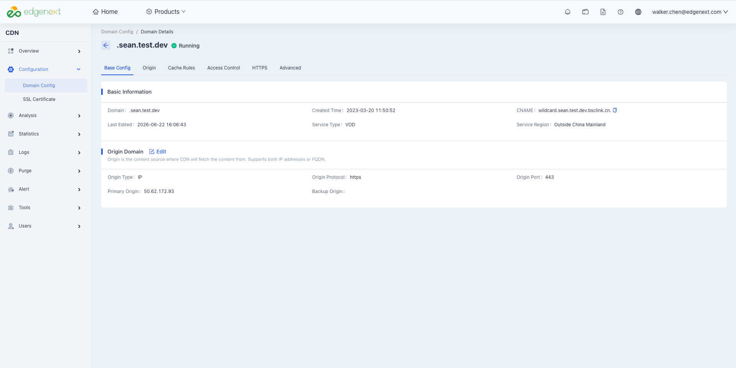
Task: Expand the Alert menu chevron
Action: coord(79,190)
